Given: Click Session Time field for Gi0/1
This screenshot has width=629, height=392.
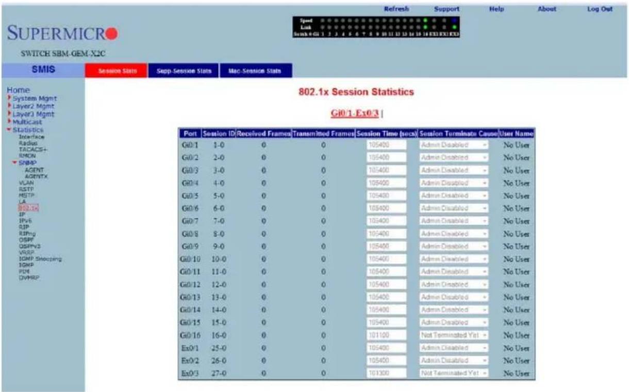Looking at the screenshot, I should coord(387,145).
